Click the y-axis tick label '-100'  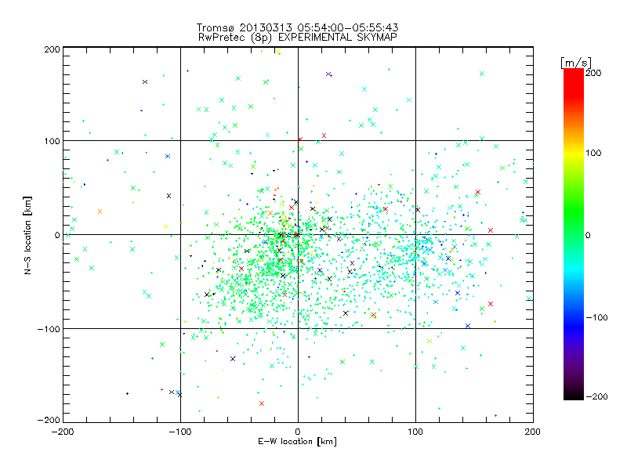point(49,329)
